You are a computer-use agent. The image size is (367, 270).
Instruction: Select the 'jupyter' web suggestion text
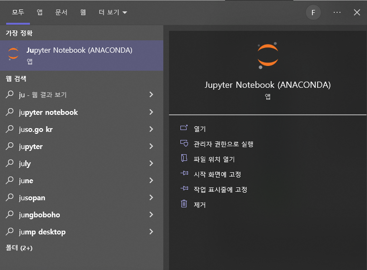pos(31,147)
